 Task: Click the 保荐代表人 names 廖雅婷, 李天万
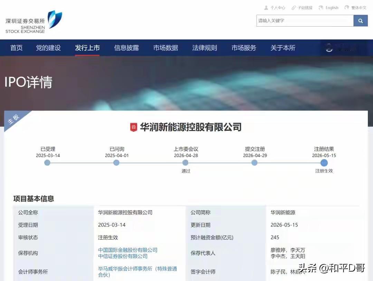click(288, 250)
